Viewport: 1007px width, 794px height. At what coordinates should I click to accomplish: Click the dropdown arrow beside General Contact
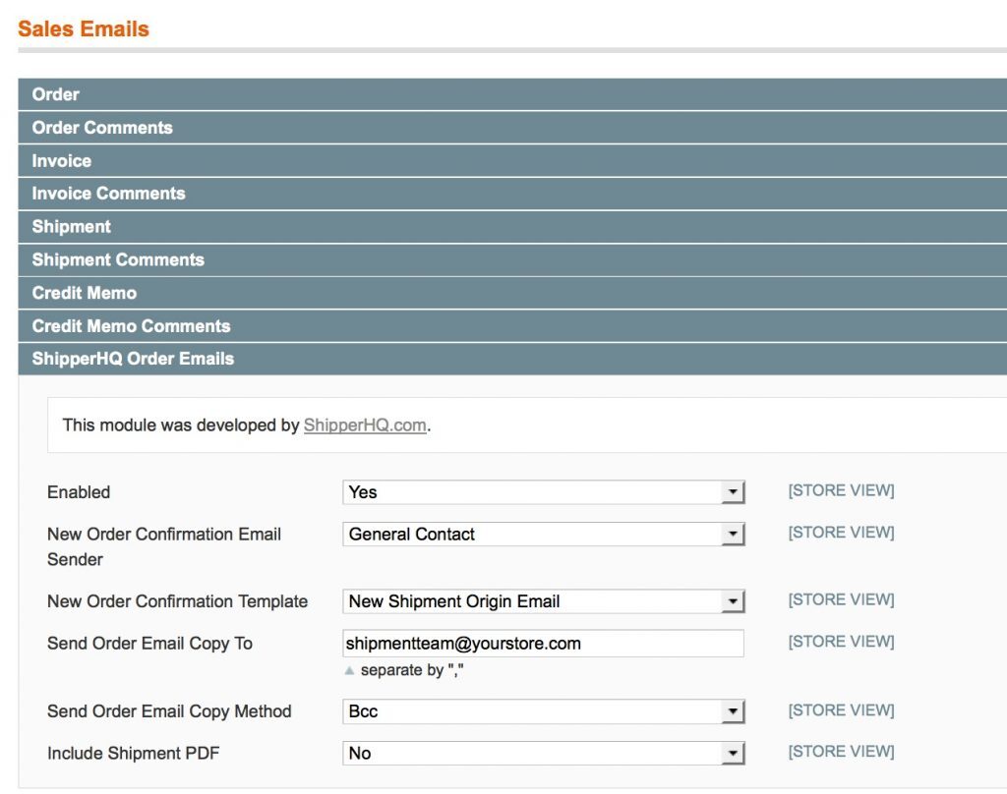tap(733, 535)
